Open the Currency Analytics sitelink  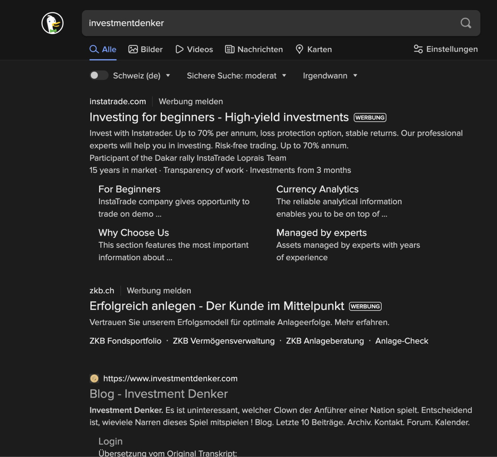(317, 189)
